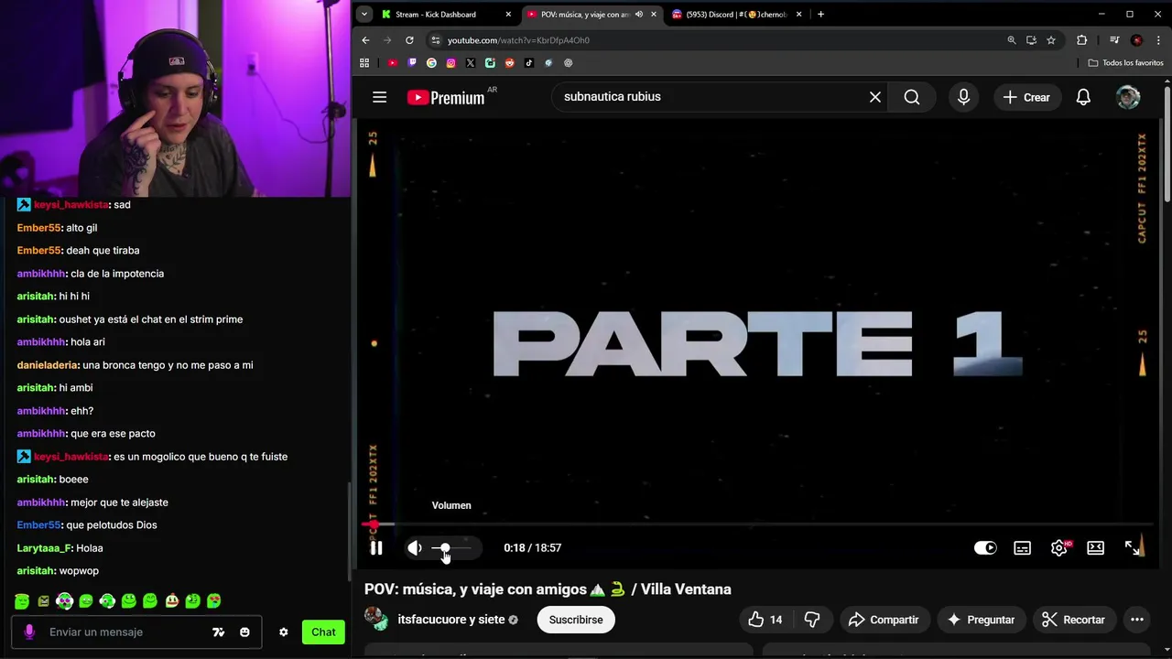The height and width of the screenshot is (659, 1172).
Task: Subscribe with the Suscribirse button
Action: (x=576, y=620)
